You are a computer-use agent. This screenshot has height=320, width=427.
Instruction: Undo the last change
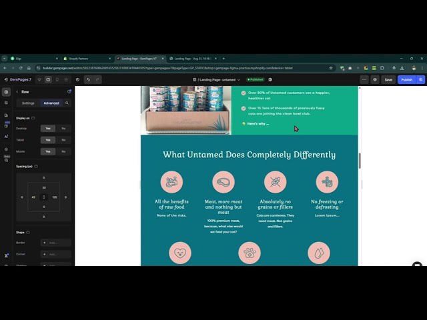click(x=88, y=80)
